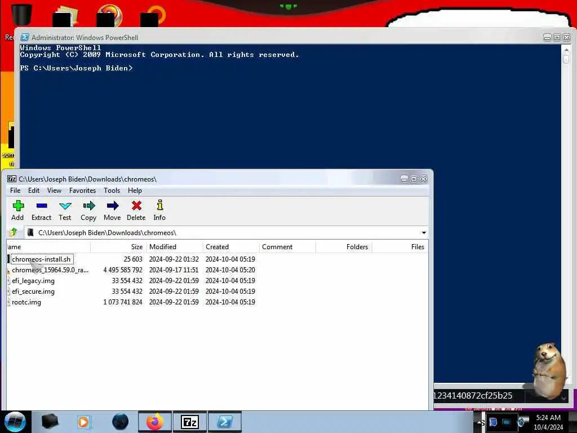Click the monitor tray icon

[x=507, y=422]
